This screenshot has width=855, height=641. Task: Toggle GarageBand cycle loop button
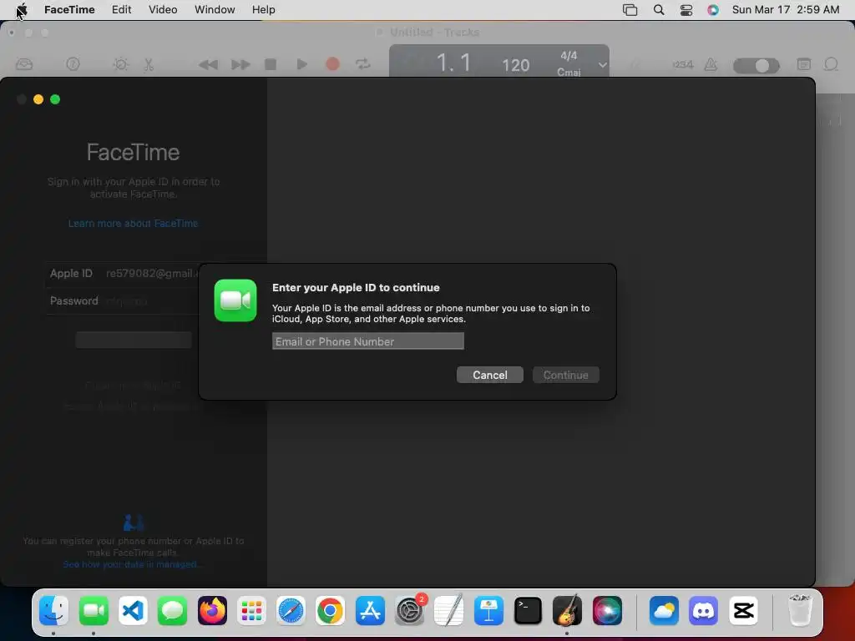click(x=363, y=64)
